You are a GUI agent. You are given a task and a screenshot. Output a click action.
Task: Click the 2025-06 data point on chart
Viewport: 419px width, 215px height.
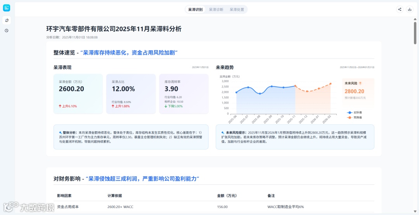[237, 92]
